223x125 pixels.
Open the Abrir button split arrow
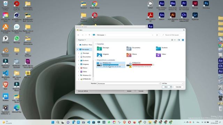coord(171,87)
